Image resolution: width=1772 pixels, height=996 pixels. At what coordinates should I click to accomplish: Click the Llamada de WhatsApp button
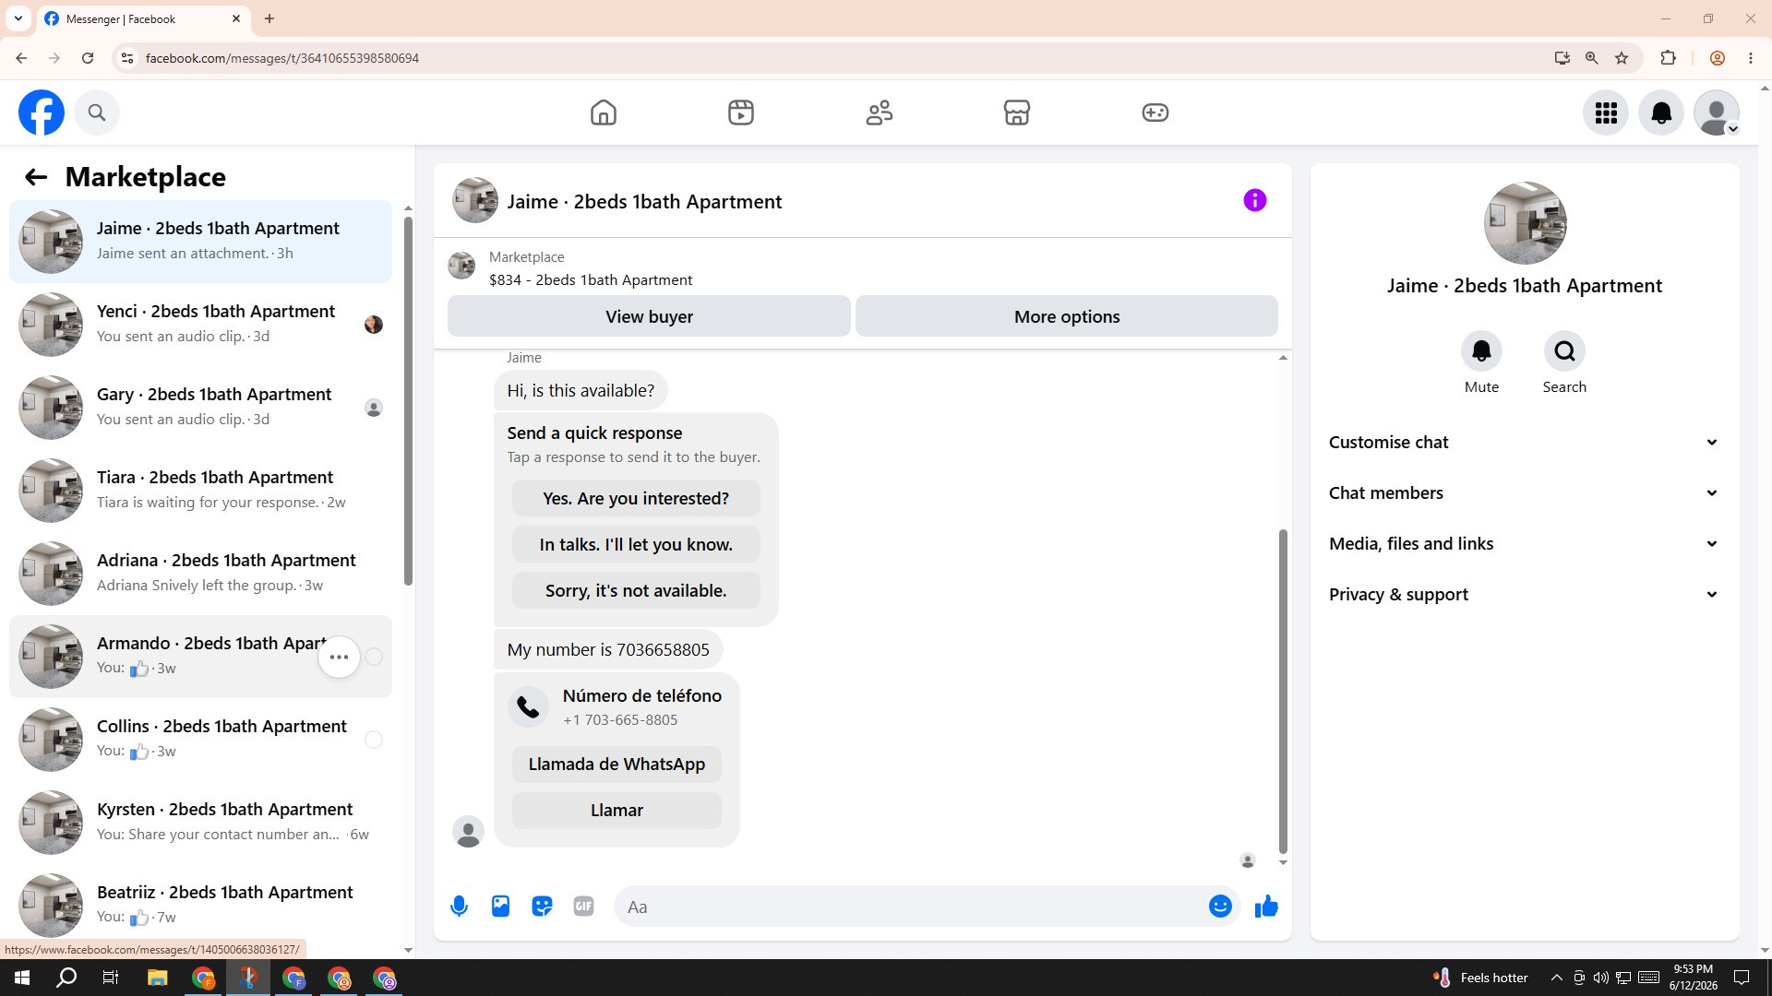click(x=617, y=764)
